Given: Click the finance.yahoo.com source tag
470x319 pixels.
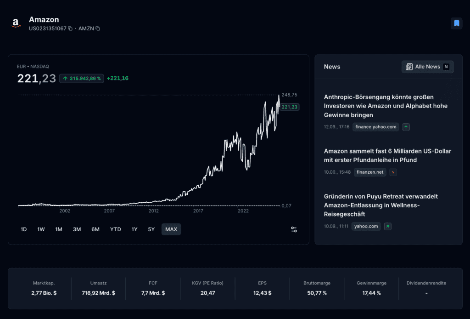Looking at the screenshot, I should tap(375, 127).
